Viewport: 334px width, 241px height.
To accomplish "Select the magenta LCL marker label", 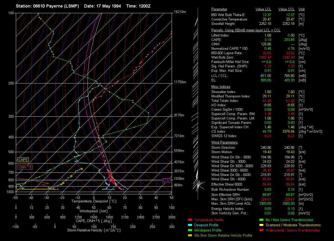I will 166,180.
